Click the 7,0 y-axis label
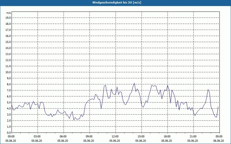Viewport: 231px width, 144px height. (9, 90)
